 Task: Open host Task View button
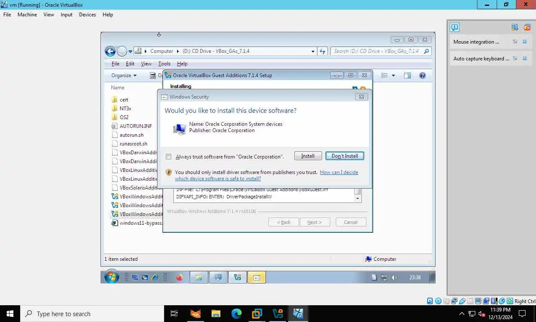174,313
